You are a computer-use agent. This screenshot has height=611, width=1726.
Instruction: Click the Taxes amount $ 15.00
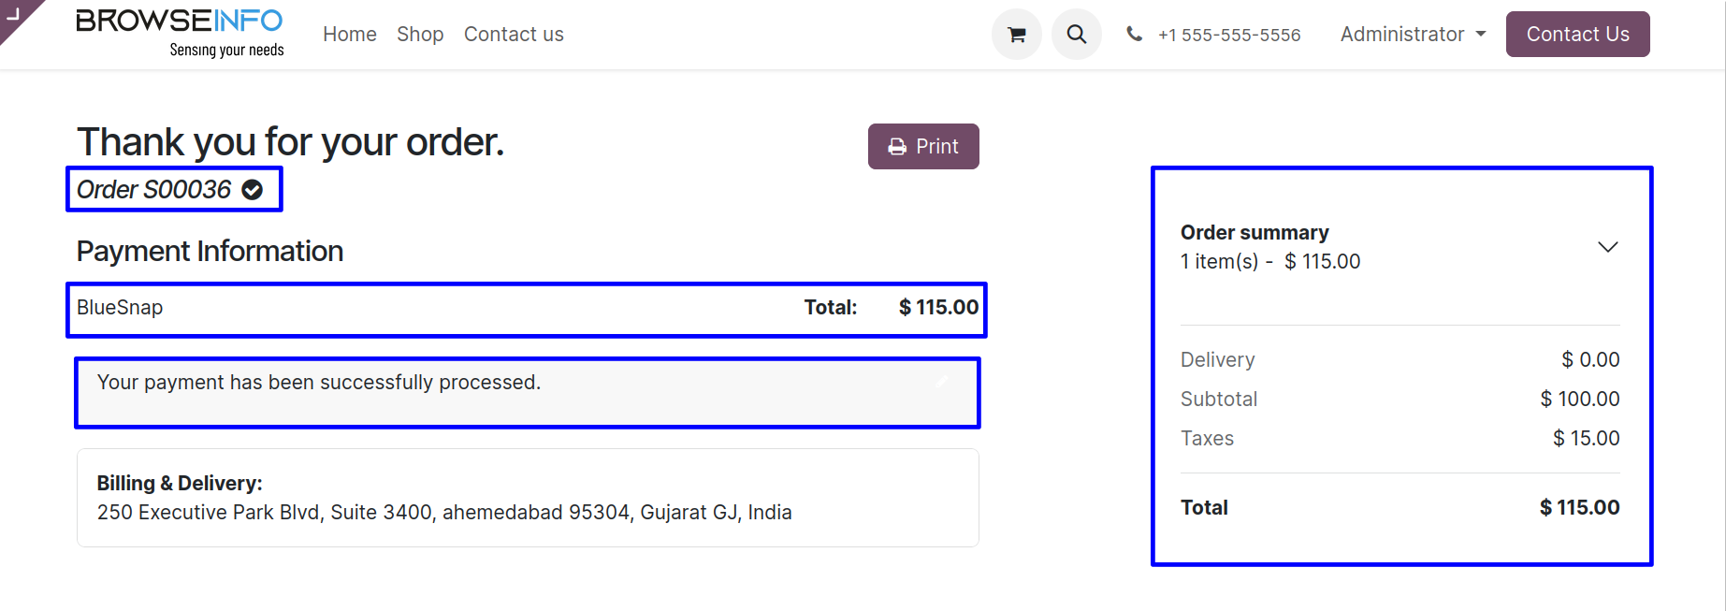coord(1586,439)
